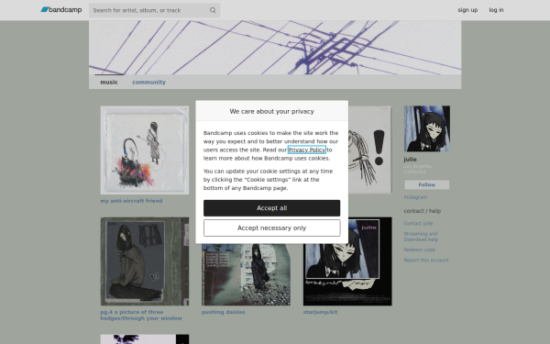Click the Accept all button
Image resolution: width=550 pixels, height=344 pixels.
(x=271, y=208)
